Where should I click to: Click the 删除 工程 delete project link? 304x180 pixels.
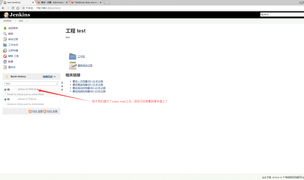[x=13, y=56]
